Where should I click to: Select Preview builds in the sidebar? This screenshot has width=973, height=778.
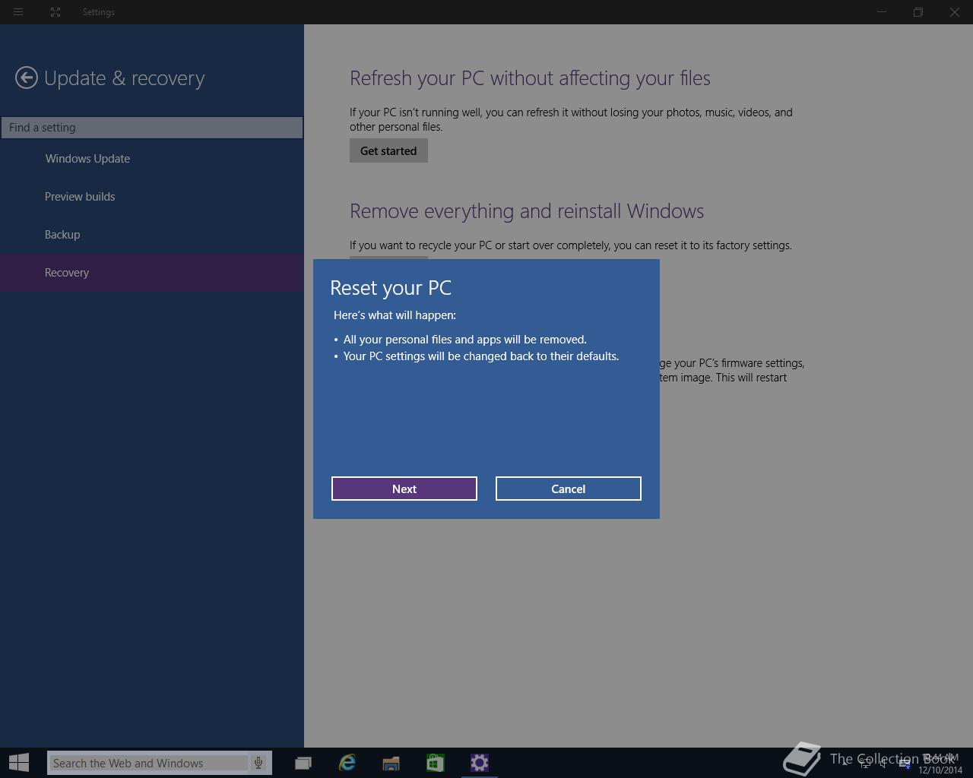point(80,197)
